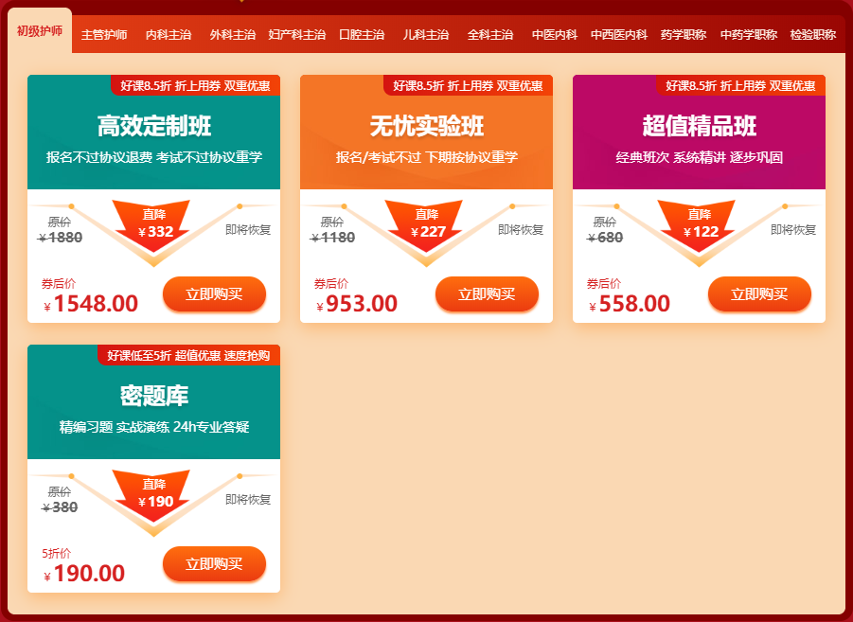The width and height of the screenshot is (853, 622).
Task: Buy the 高效定制班 course now
Action: click(x=214, y=294)
